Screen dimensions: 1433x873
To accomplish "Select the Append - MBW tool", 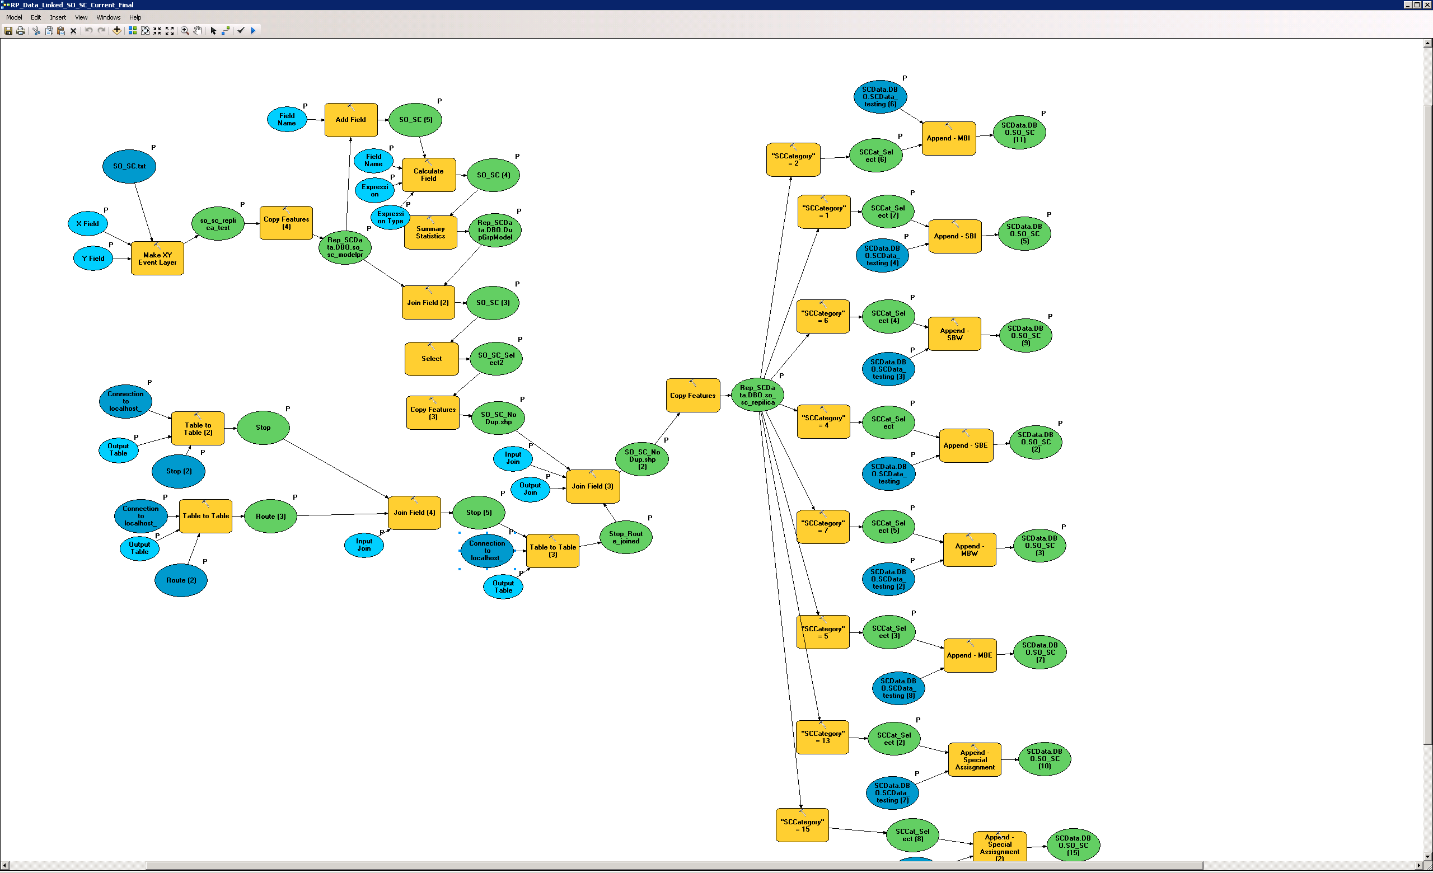I will (x=970, y=550).
